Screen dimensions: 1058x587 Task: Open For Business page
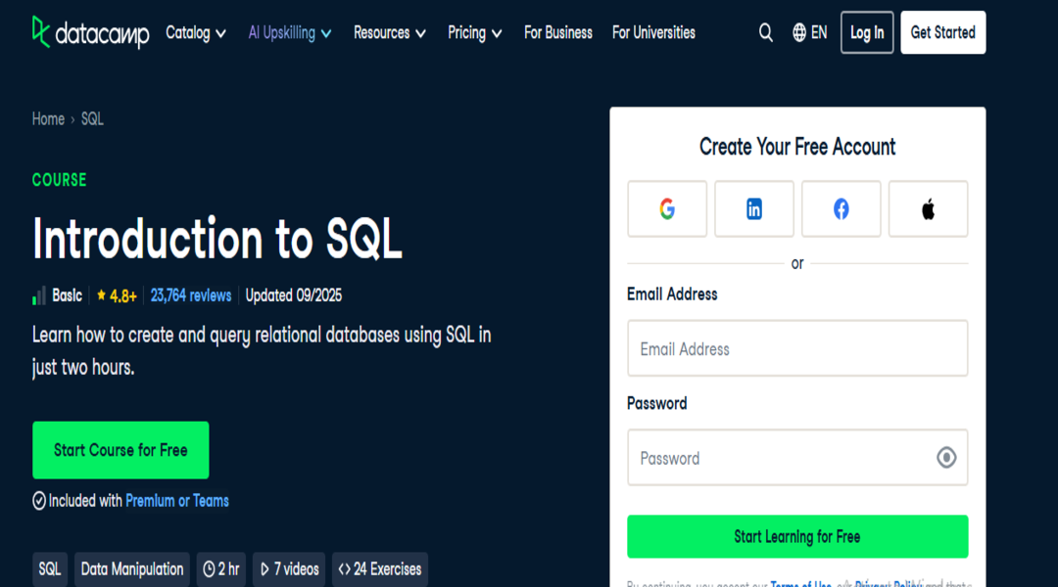pyautogui.click(x=558, y=32)
